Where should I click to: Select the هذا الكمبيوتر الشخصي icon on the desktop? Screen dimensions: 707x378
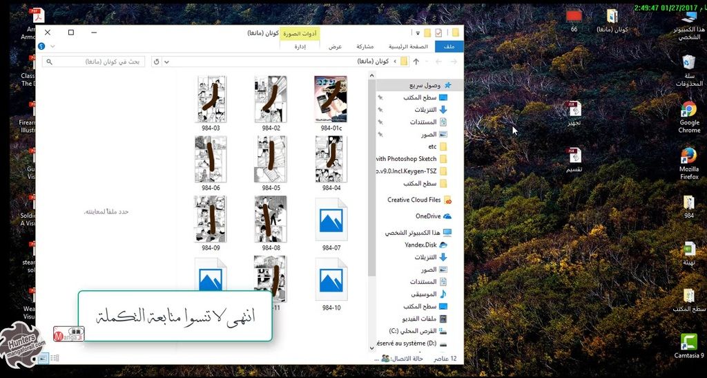click(690, 26)
